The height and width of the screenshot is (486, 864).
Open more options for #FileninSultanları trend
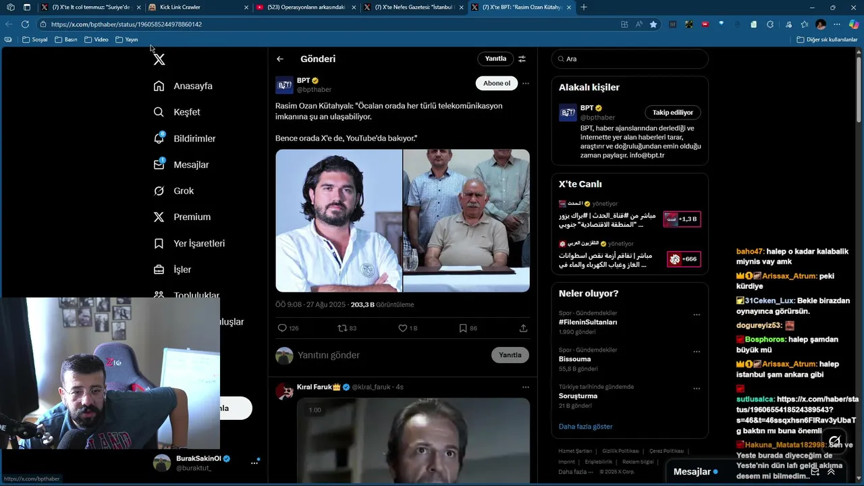point(697,315)
